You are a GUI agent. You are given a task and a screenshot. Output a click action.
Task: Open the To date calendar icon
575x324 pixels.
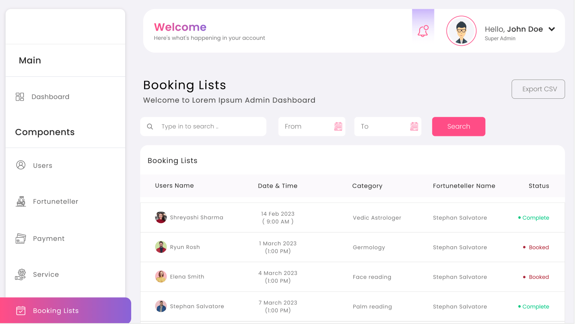pyautogui.click(x=414, y=126)
